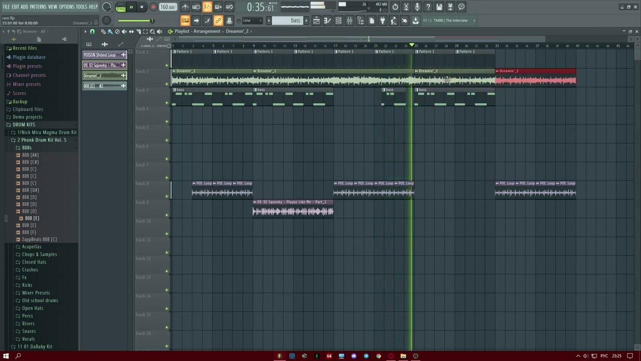The width and height of the screenshot is (641, 361).
Task: Toggle the 3-2-1 countdown before recording
Action: pos(207,7)
